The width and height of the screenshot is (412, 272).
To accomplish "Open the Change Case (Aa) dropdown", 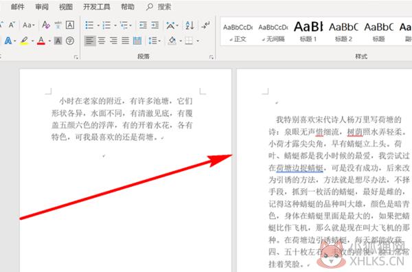I will (29, 25).
